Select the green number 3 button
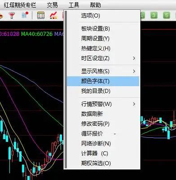Image resolution: width=176 pixels, height=180 pixels. click(154, 15)
